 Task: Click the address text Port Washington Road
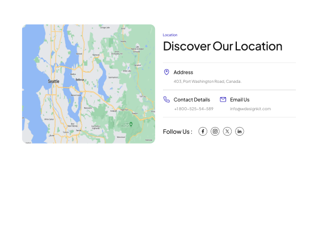click(x=204, y=82)
